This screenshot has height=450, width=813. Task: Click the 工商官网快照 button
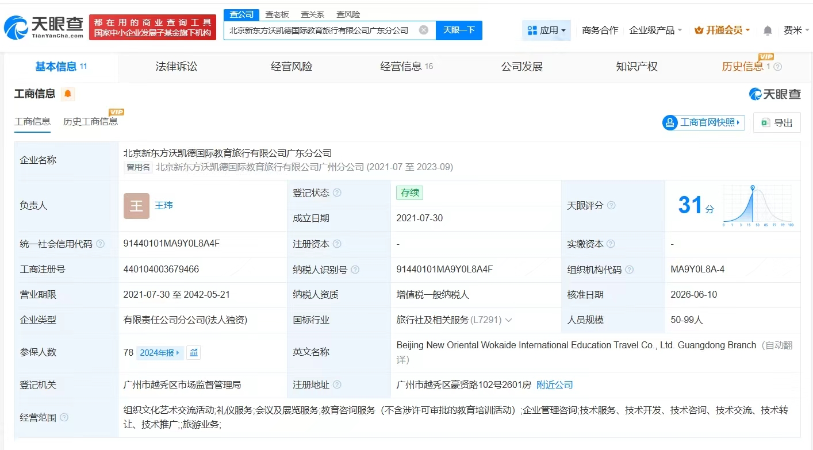pos(703,122)
